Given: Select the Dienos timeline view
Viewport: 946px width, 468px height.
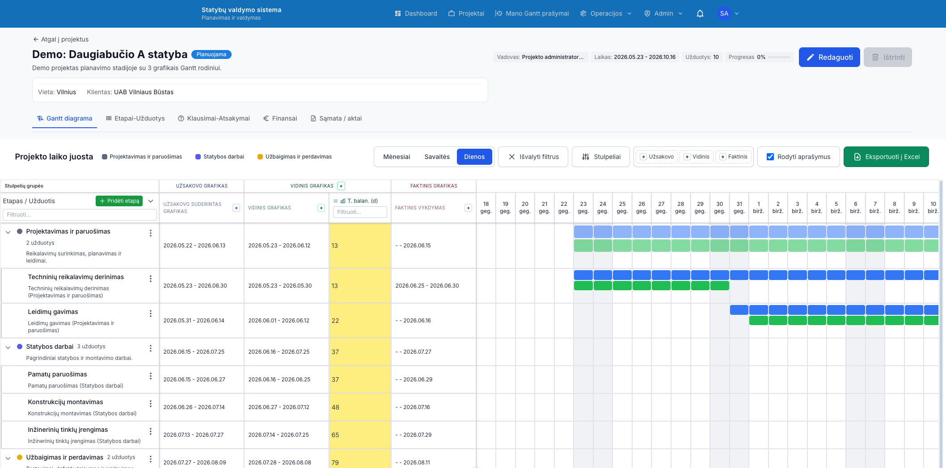Looking at the screenshot, I should pos(474,157).
